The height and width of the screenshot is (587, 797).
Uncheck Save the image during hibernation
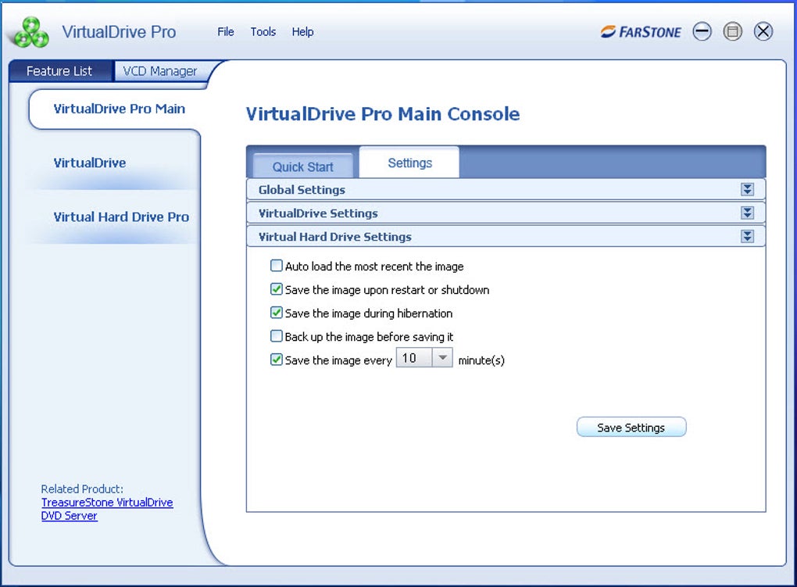pyautogui.click(x=276, y=313)
